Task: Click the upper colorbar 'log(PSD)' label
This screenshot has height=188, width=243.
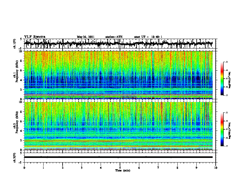Action: click(x=229, y=80)
